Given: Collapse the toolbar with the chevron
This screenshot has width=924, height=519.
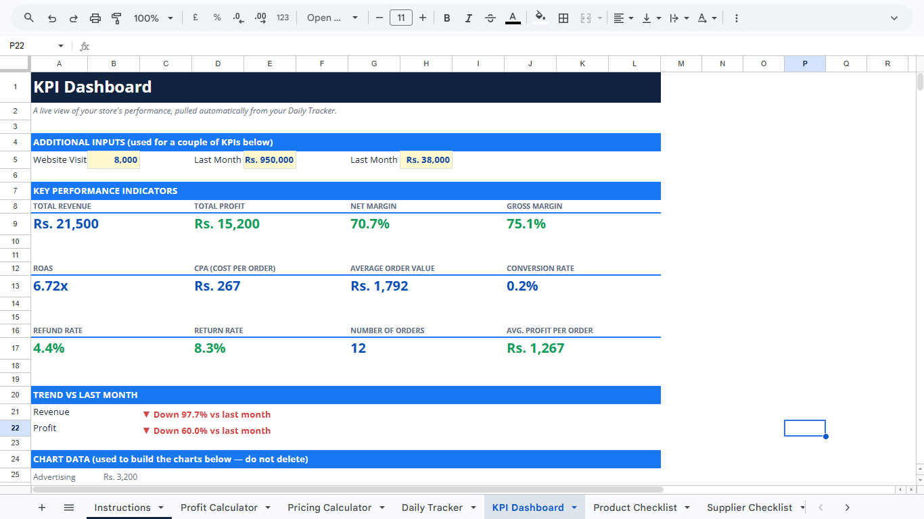Looking at the screenshot, I should click(x=894, y=18).
